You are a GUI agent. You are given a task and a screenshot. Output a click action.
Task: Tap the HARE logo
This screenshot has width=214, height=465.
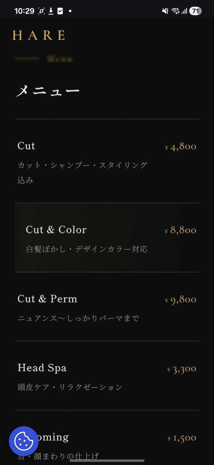(x=39, y=36)
